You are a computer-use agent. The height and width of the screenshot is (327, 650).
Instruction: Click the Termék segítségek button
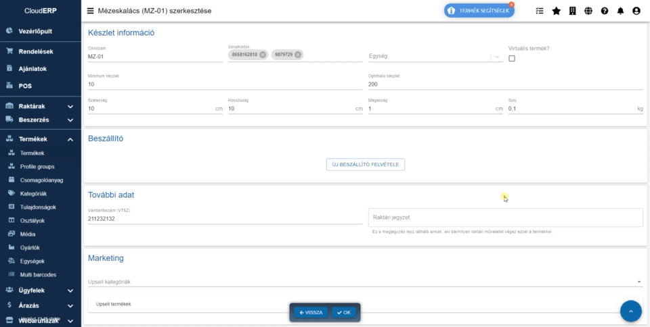[479, 11]
